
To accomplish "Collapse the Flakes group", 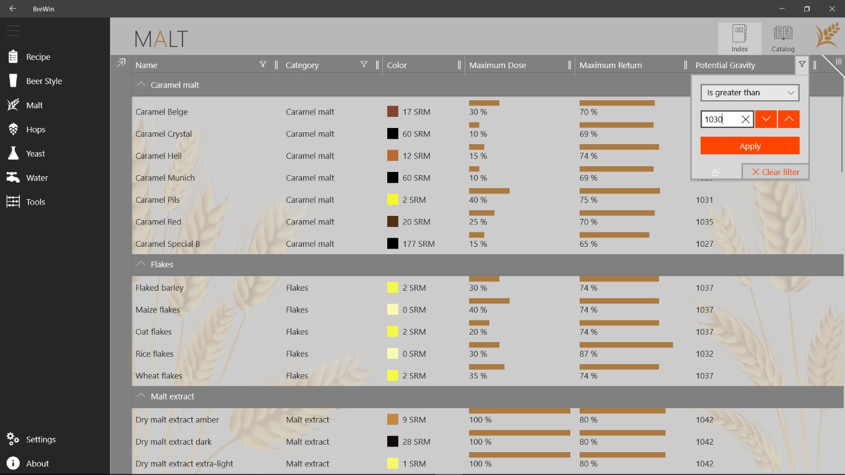I will (141, 264).
